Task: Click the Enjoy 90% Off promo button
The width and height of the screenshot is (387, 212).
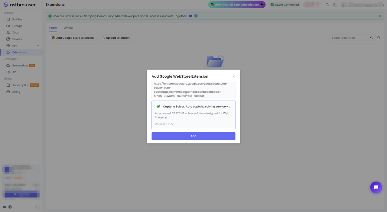Action: [237, 5]
